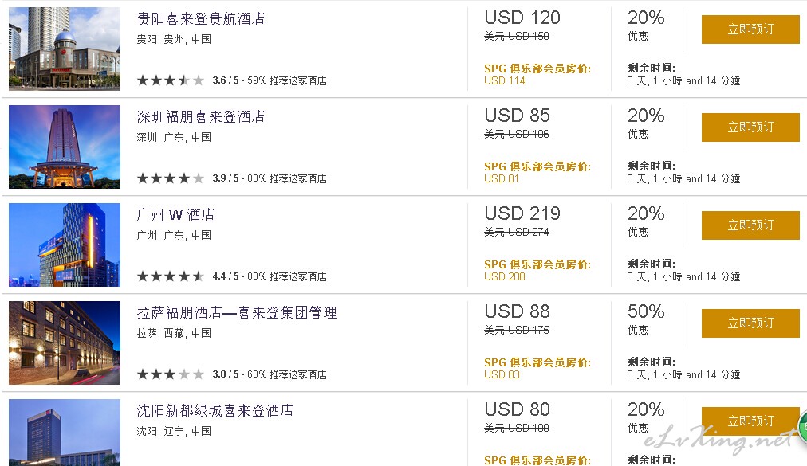The image size is (807, 466).
Task: Click the 拉萨福朋酒店 street photo thumbnail
Action: (x=65, y=343)
